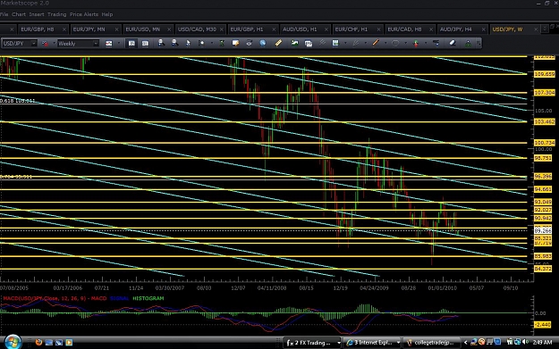This screenshot has width=559, height=349.
Task: Open the Help menu
Action: [107, 14]
